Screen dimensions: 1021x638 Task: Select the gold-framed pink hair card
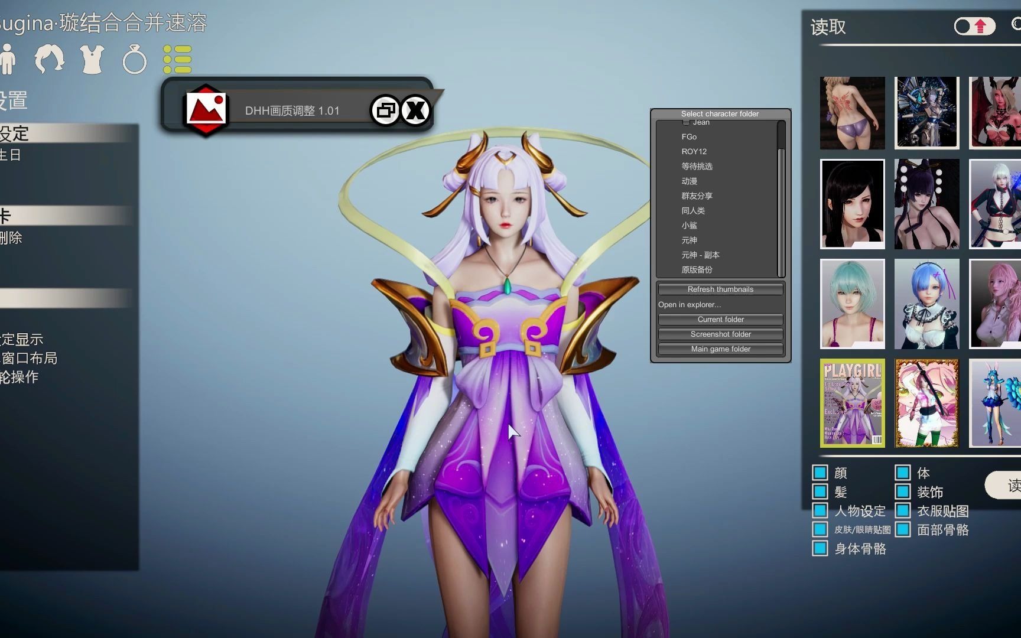point(926,403)
